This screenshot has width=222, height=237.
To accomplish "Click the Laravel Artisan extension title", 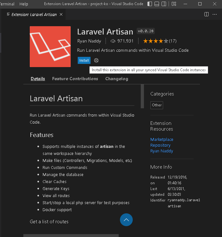I will (x=105, y=32).
